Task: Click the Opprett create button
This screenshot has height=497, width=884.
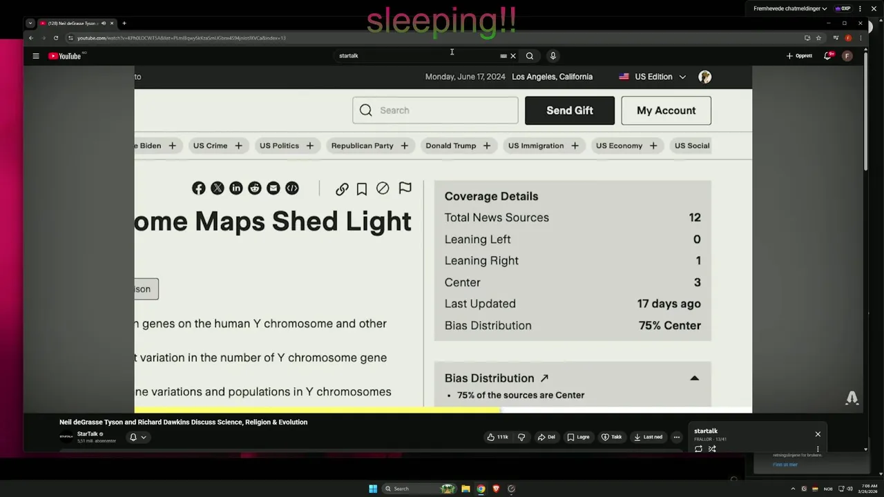Action: click(799, 56)
